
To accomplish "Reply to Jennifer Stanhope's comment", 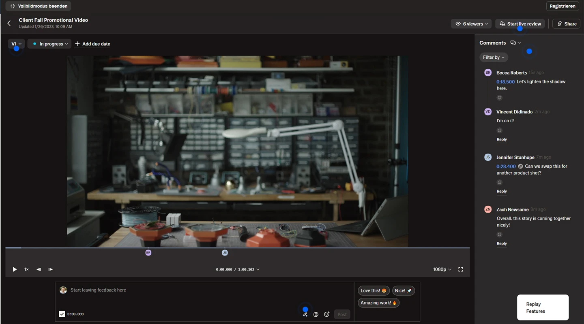I will coord(502,191).
